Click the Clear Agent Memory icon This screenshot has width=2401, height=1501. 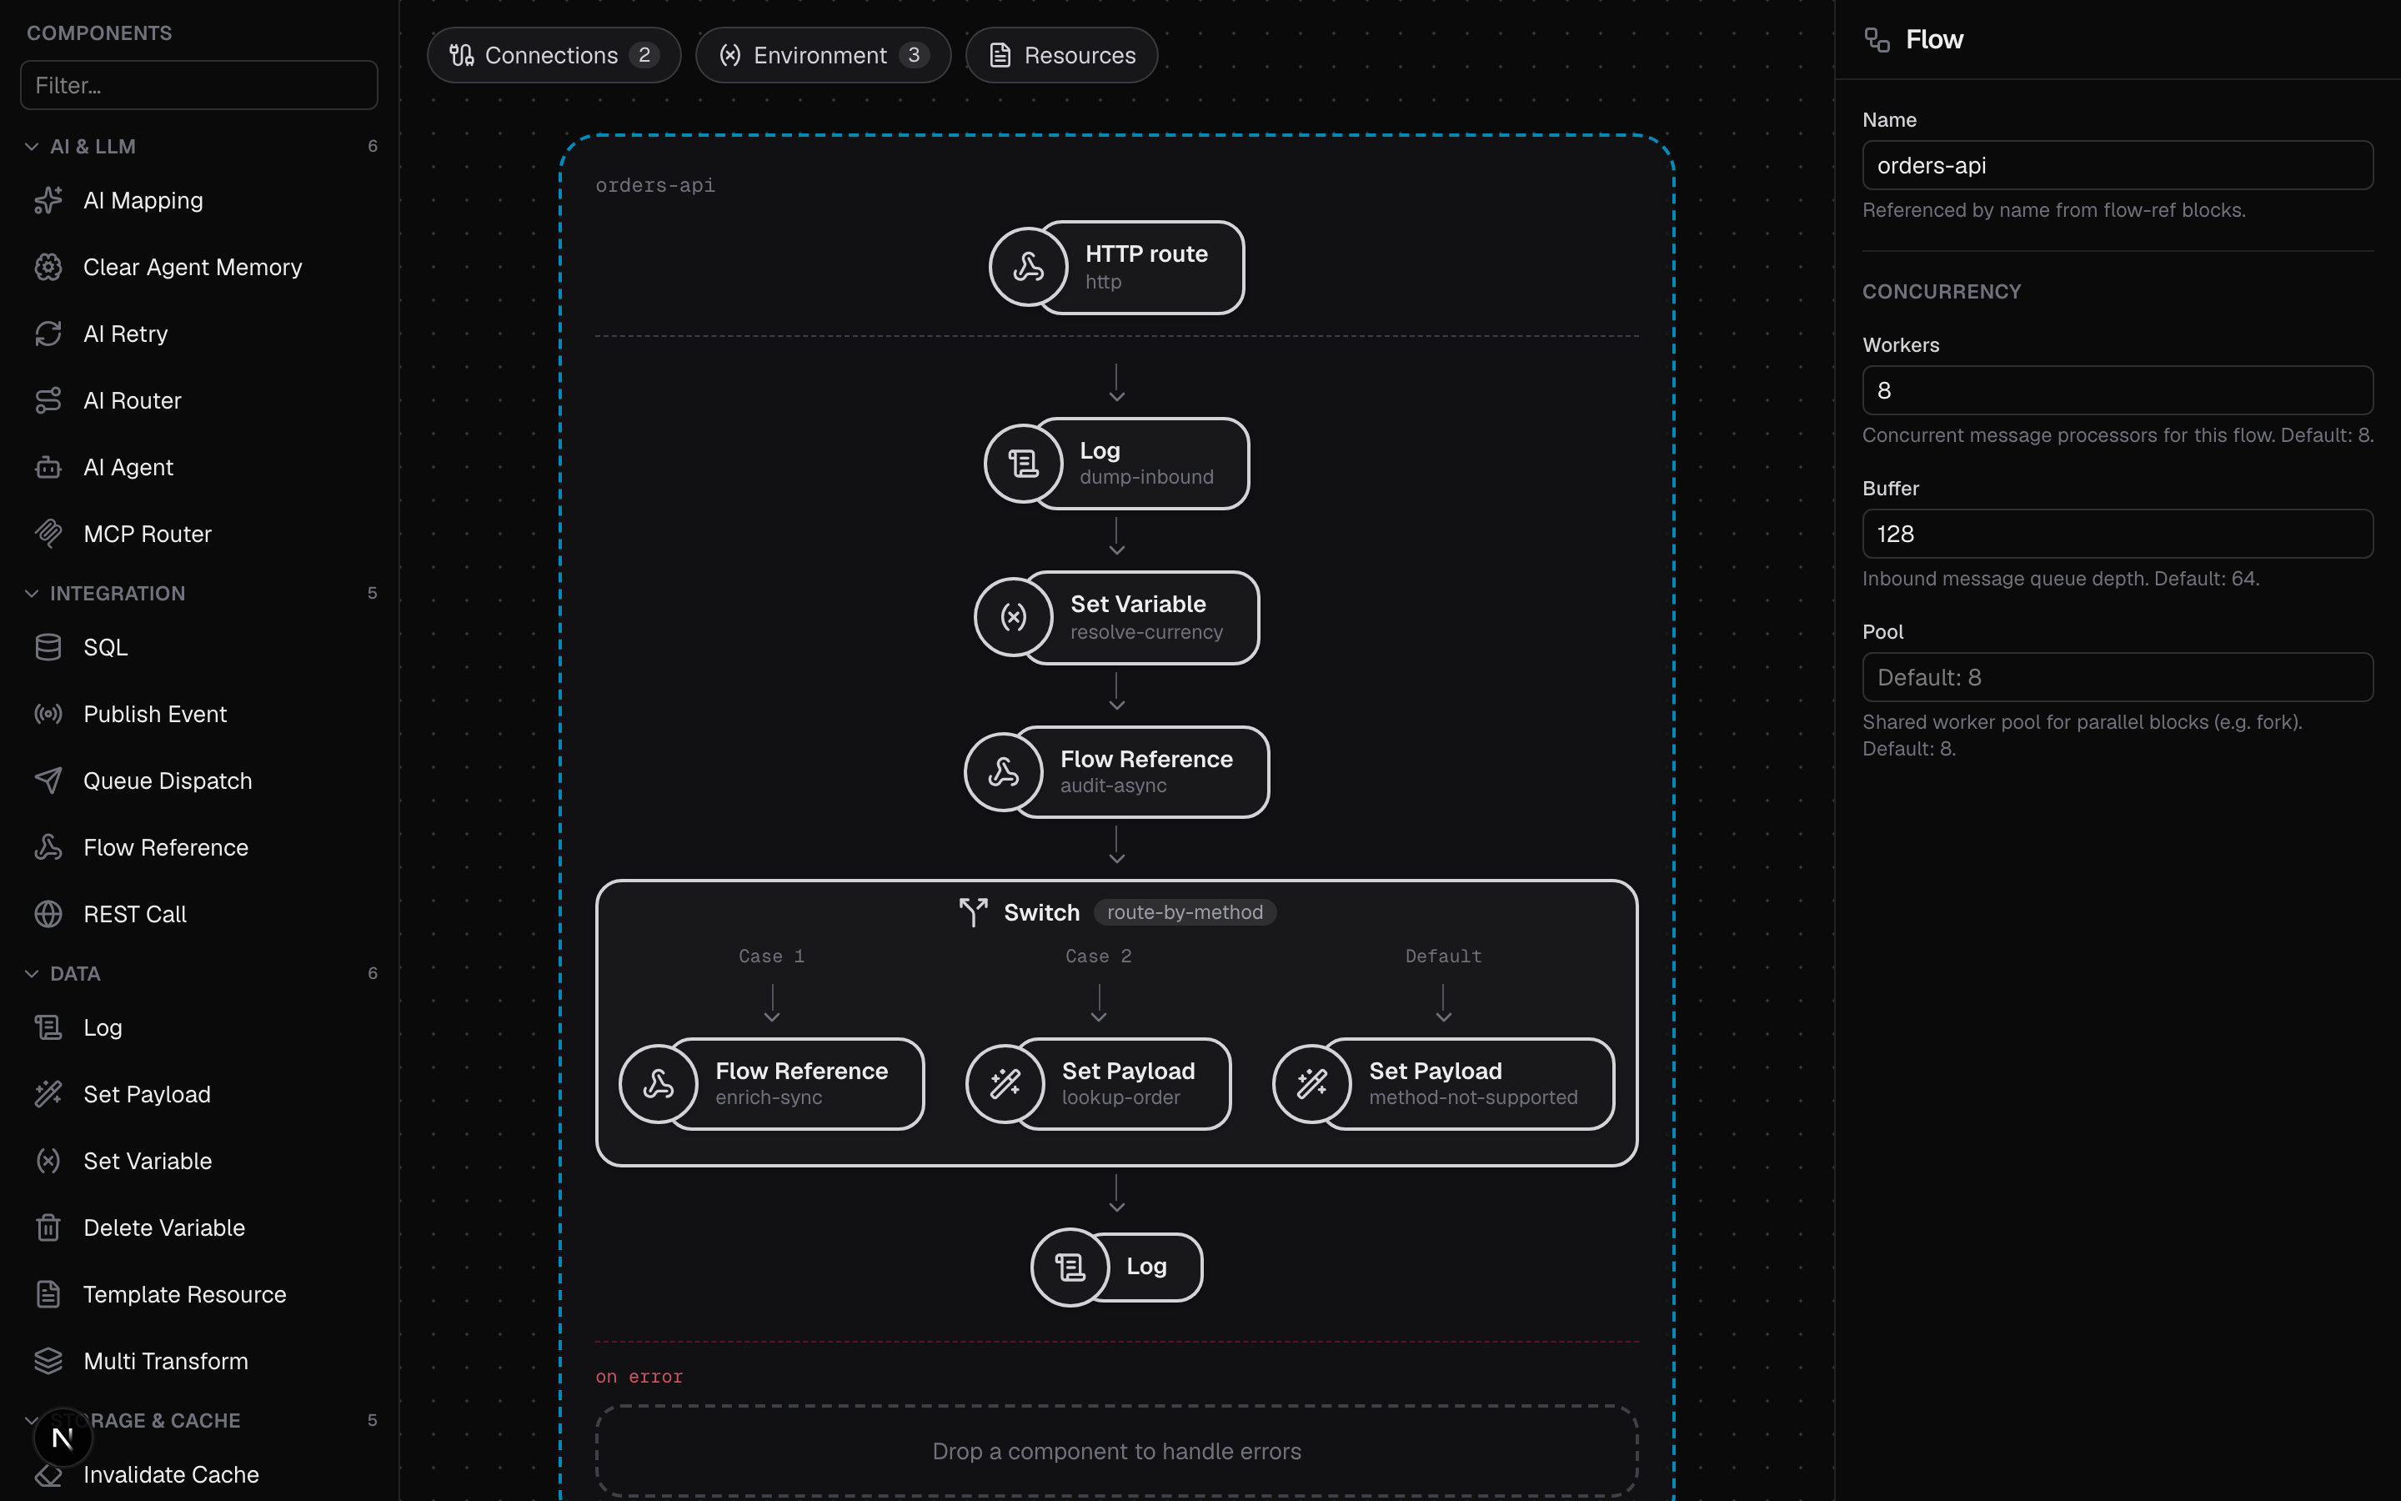coord(48,267)
